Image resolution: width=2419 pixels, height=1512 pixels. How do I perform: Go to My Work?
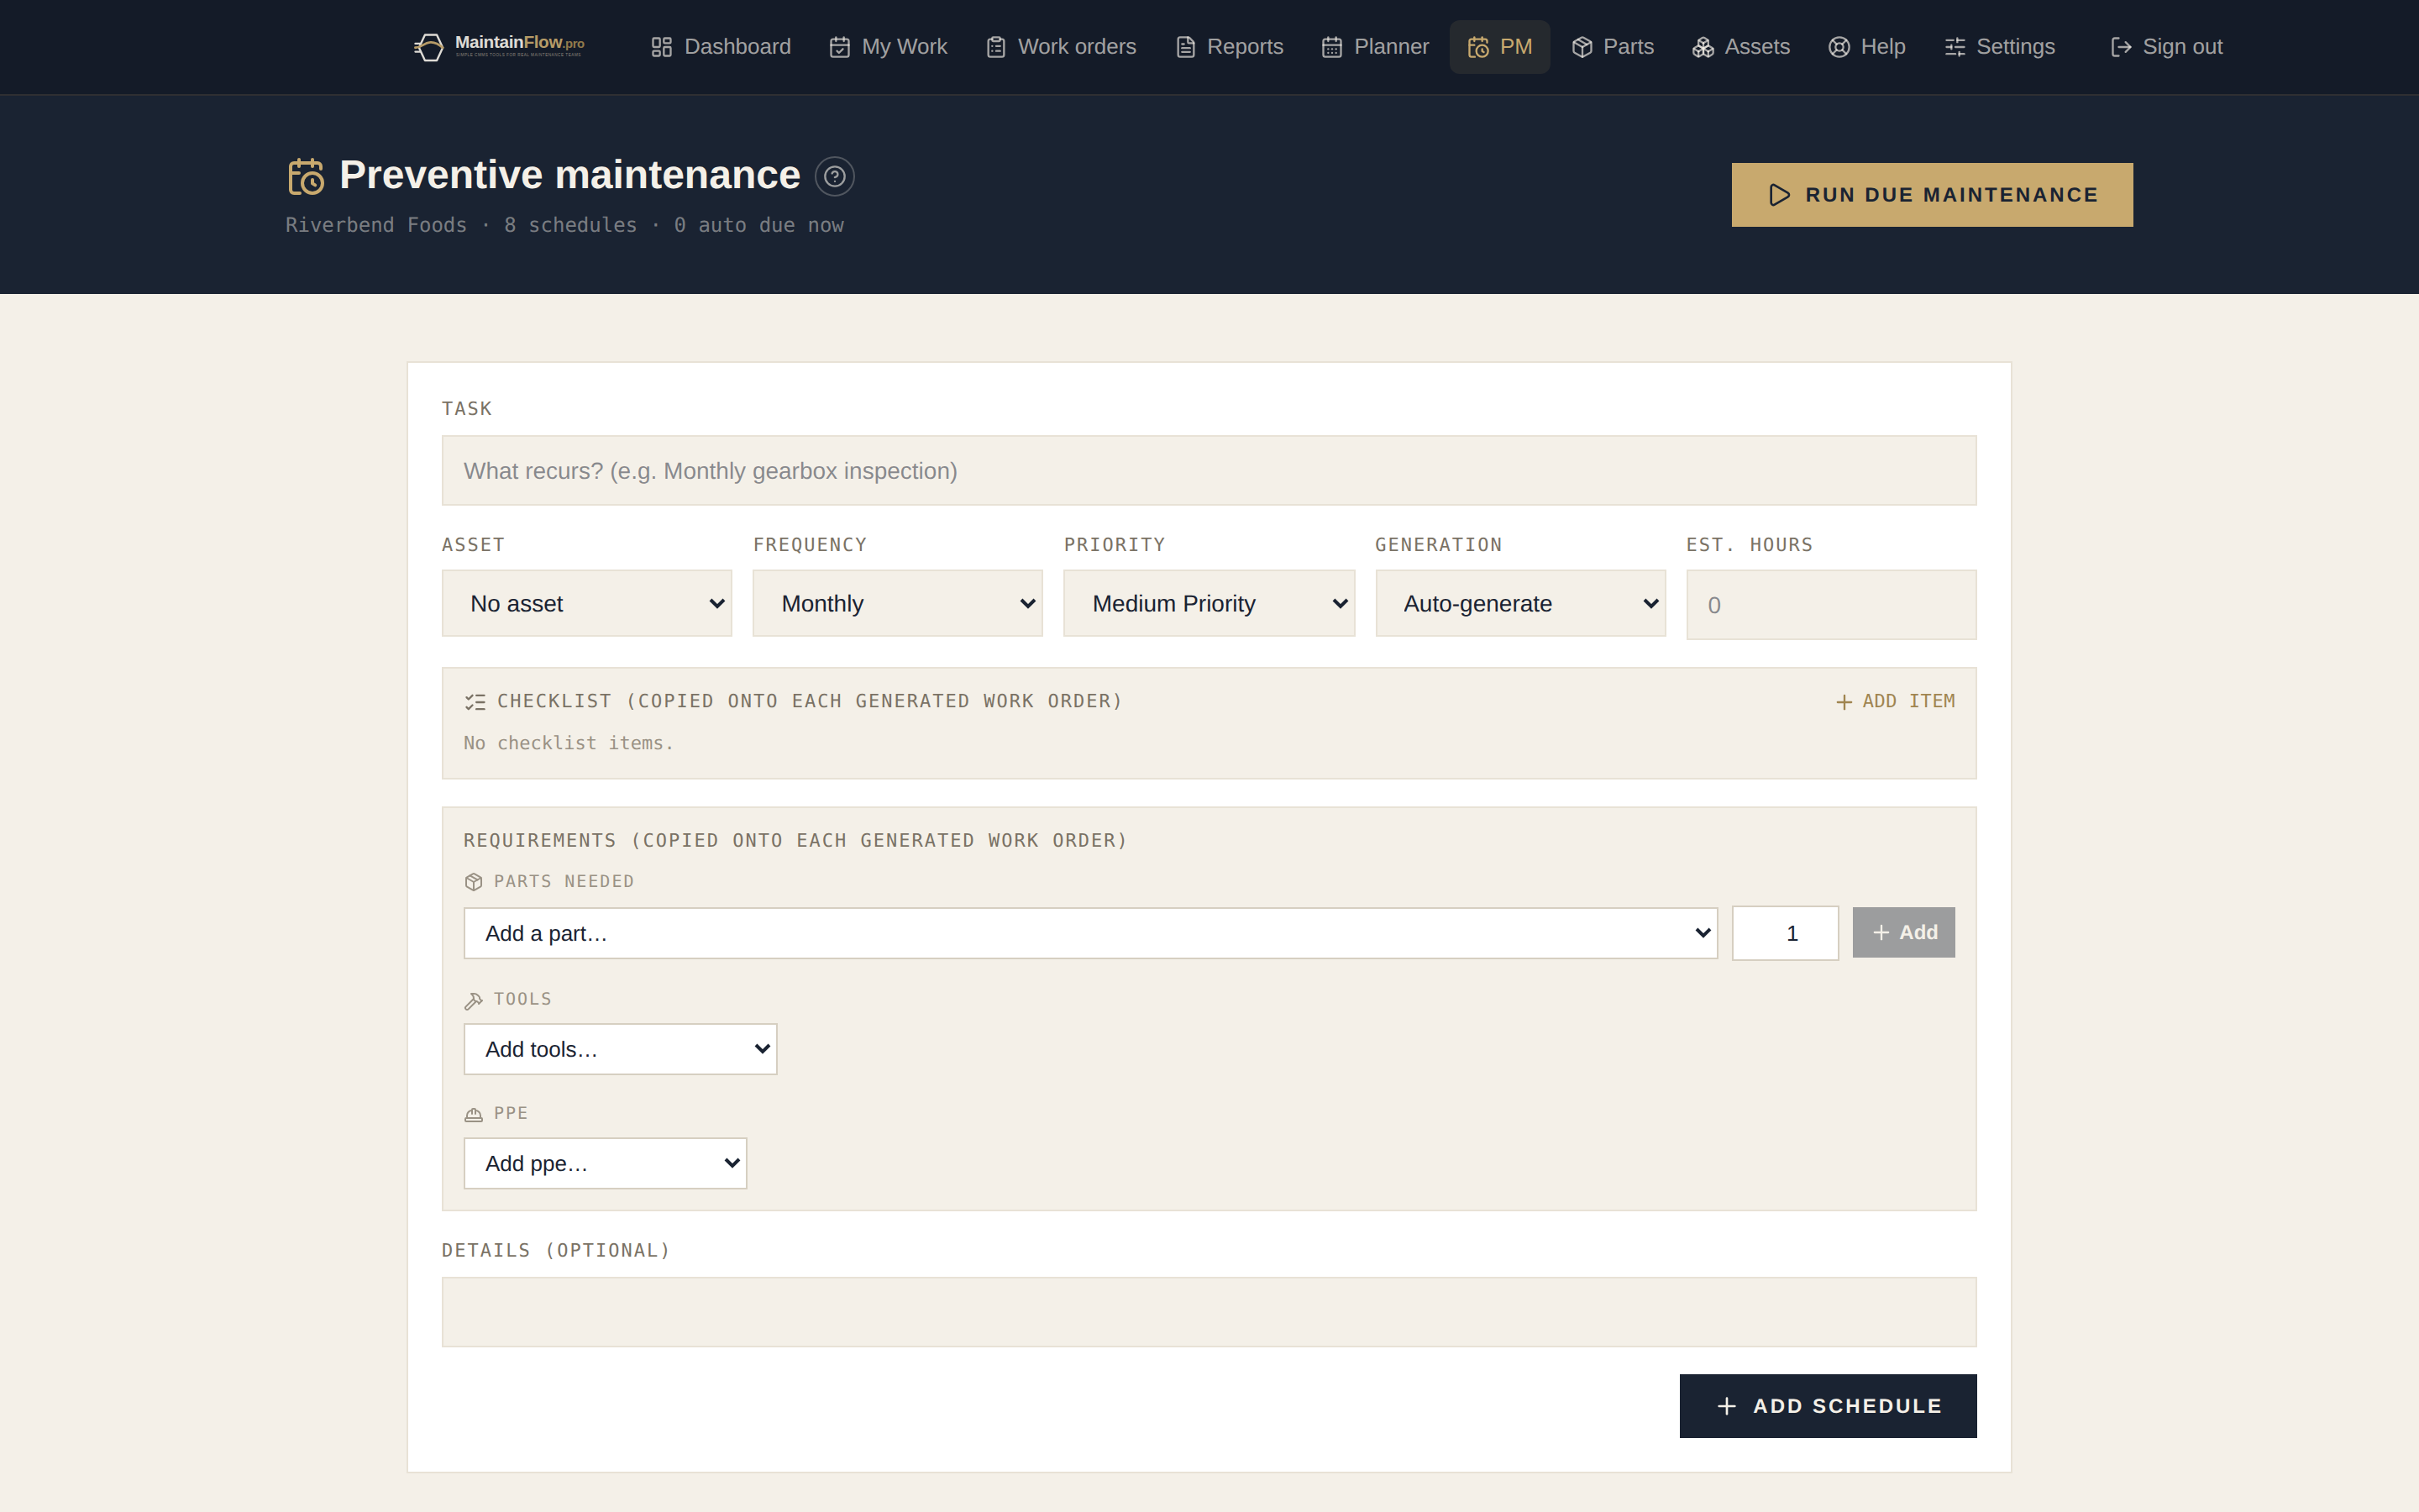888,47
